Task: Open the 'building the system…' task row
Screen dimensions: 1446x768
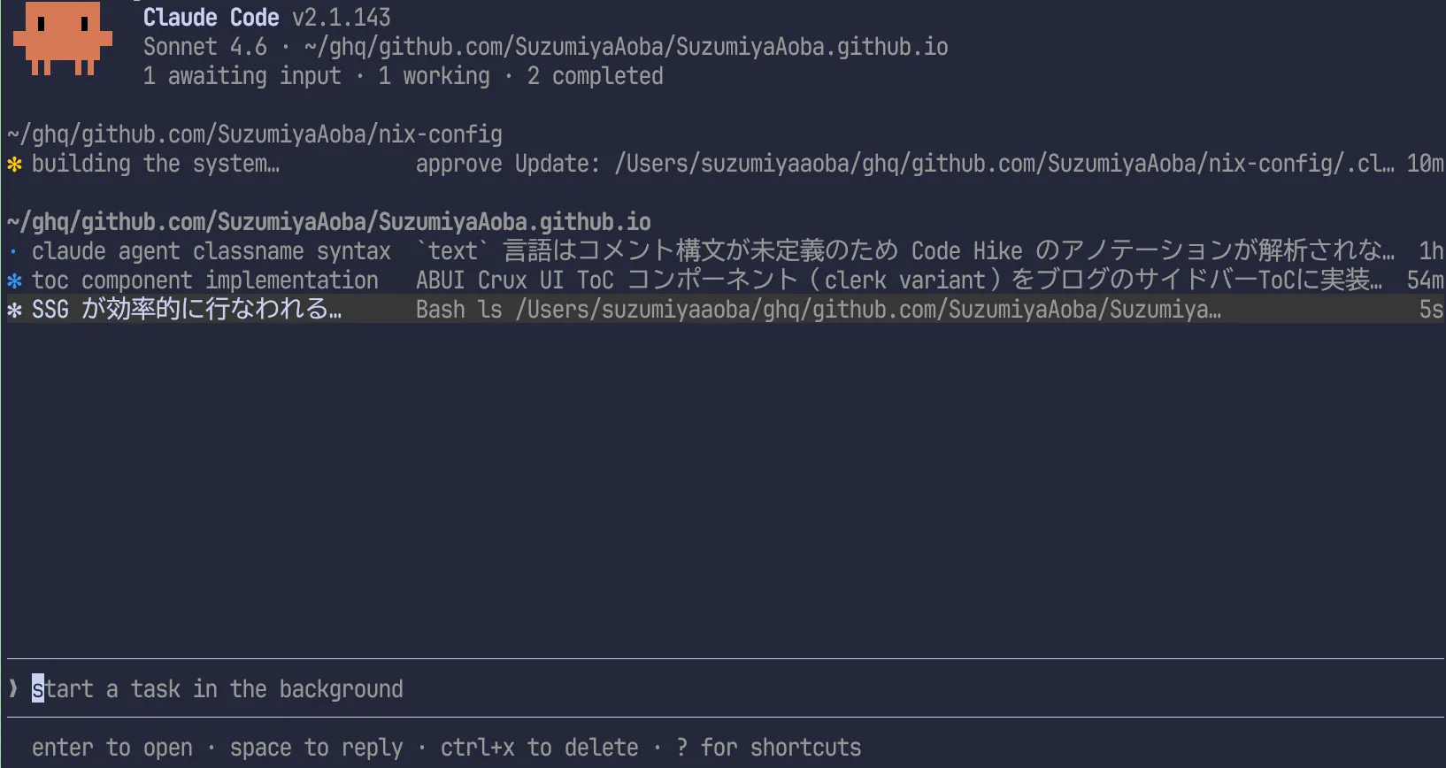Action: [726, 164]
